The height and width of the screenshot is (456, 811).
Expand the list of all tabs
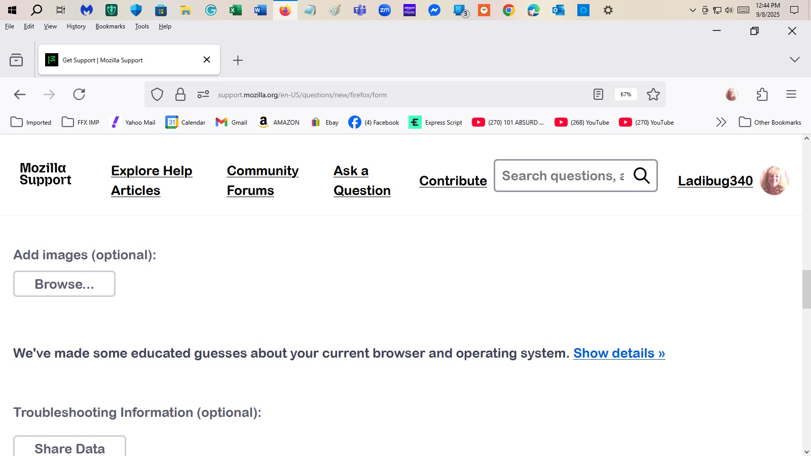tap(794, 60)
